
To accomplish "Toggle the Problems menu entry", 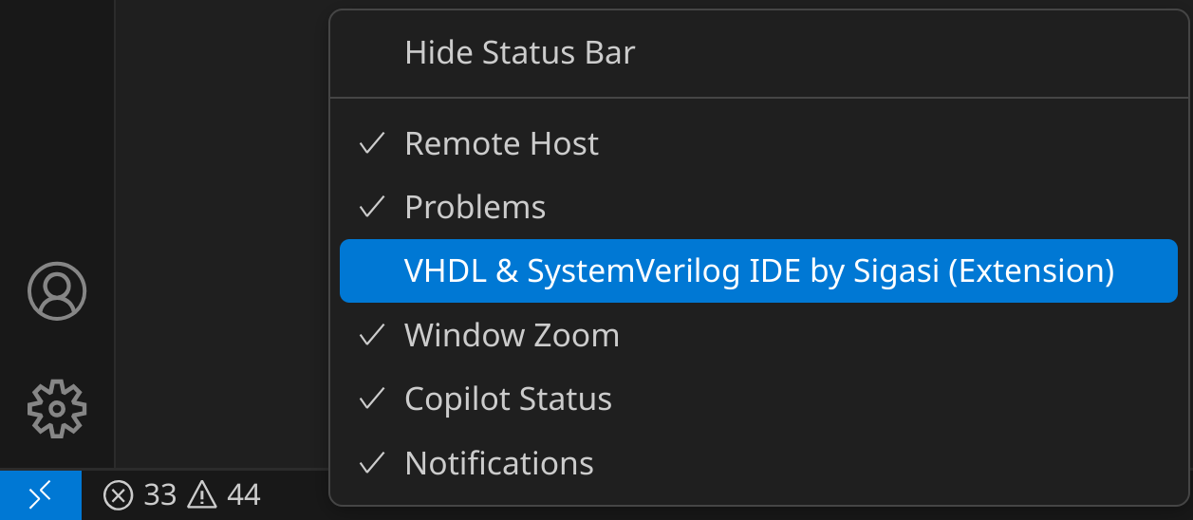I will pyautogui.click(x=475, y=207).
